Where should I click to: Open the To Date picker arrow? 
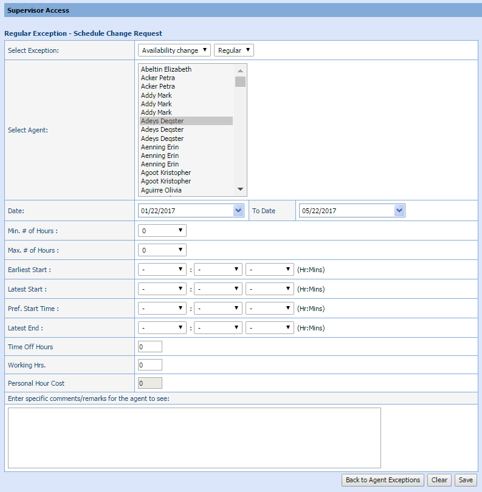[x=399, y=211]
